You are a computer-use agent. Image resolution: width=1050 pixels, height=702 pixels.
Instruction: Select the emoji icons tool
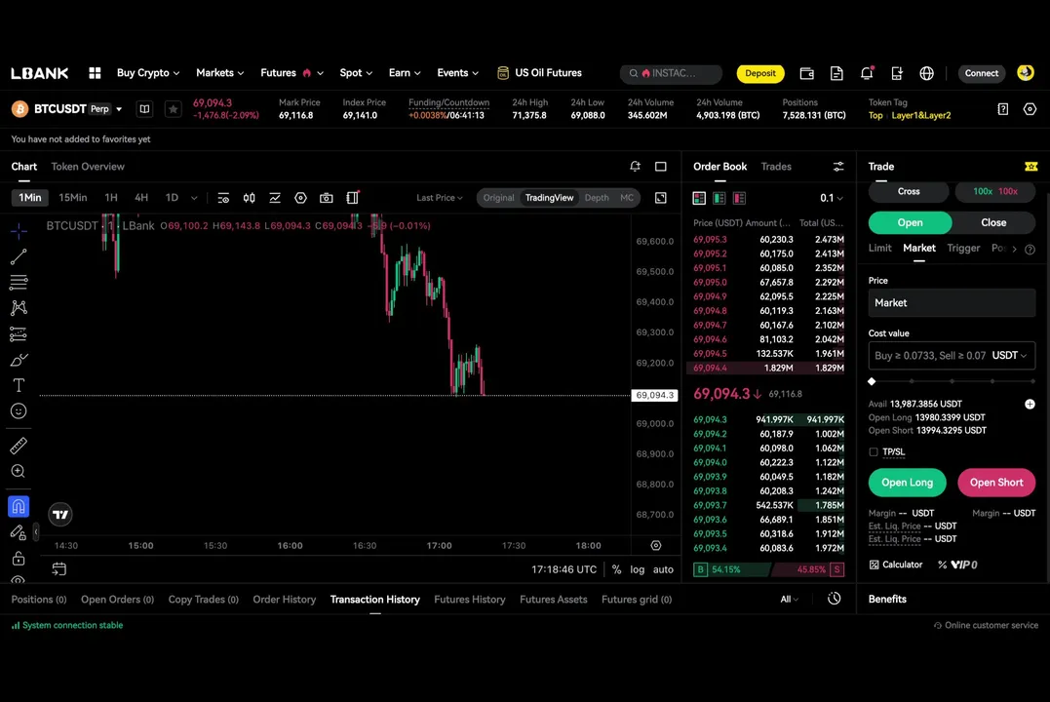click(x=19, y=411)
